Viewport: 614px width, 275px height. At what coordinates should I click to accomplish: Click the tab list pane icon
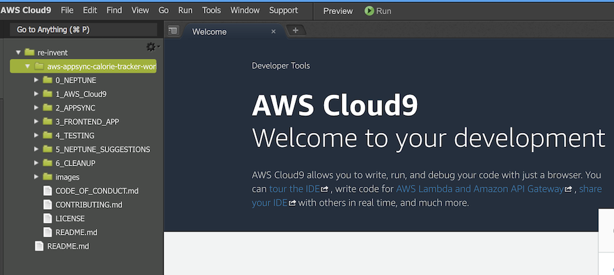[x=173, y=30]
